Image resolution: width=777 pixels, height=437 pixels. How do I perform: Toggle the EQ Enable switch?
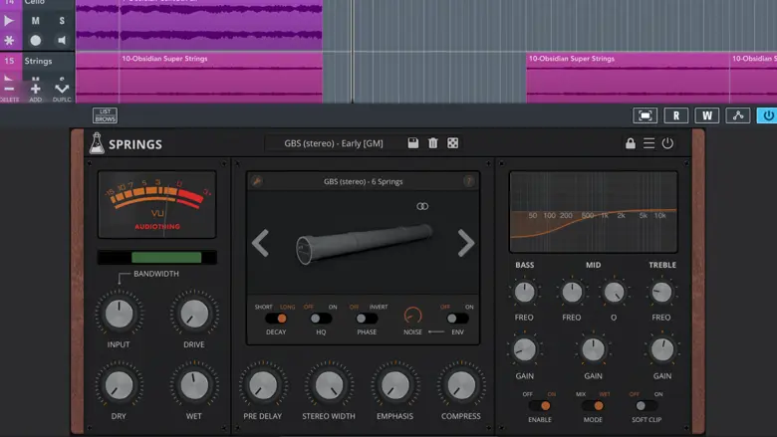tap(539, 406)
